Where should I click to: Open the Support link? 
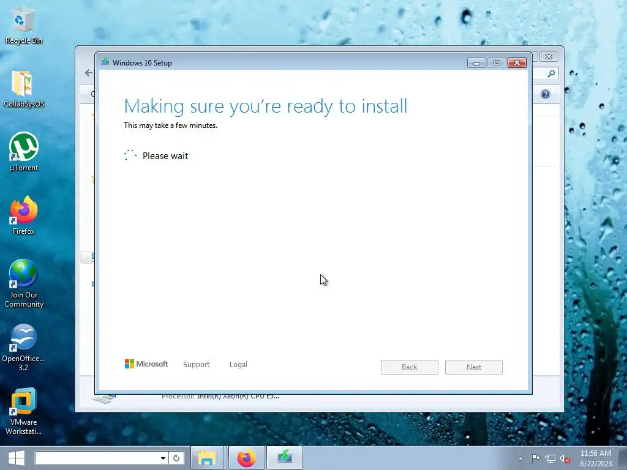click(197, 365)
